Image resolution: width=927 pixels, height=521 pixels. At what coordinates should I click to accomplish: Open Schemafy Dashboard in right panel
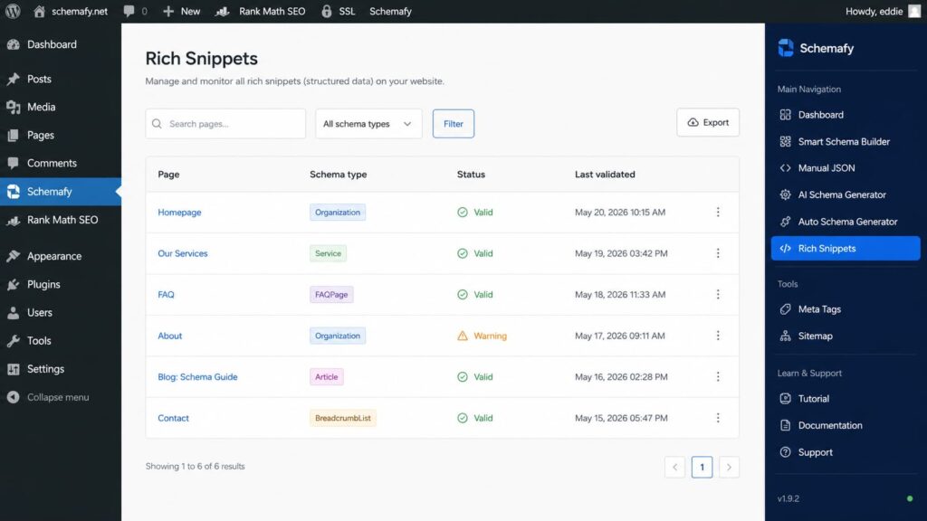pos(846,115)
